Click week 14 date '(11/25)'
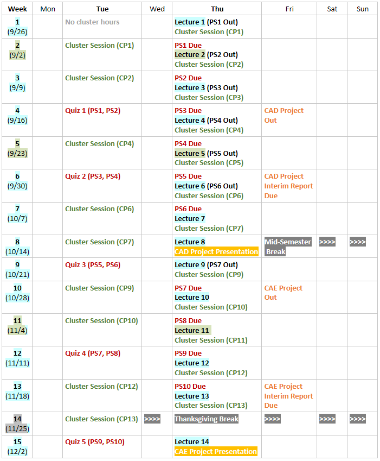 [x=17, y=428]
